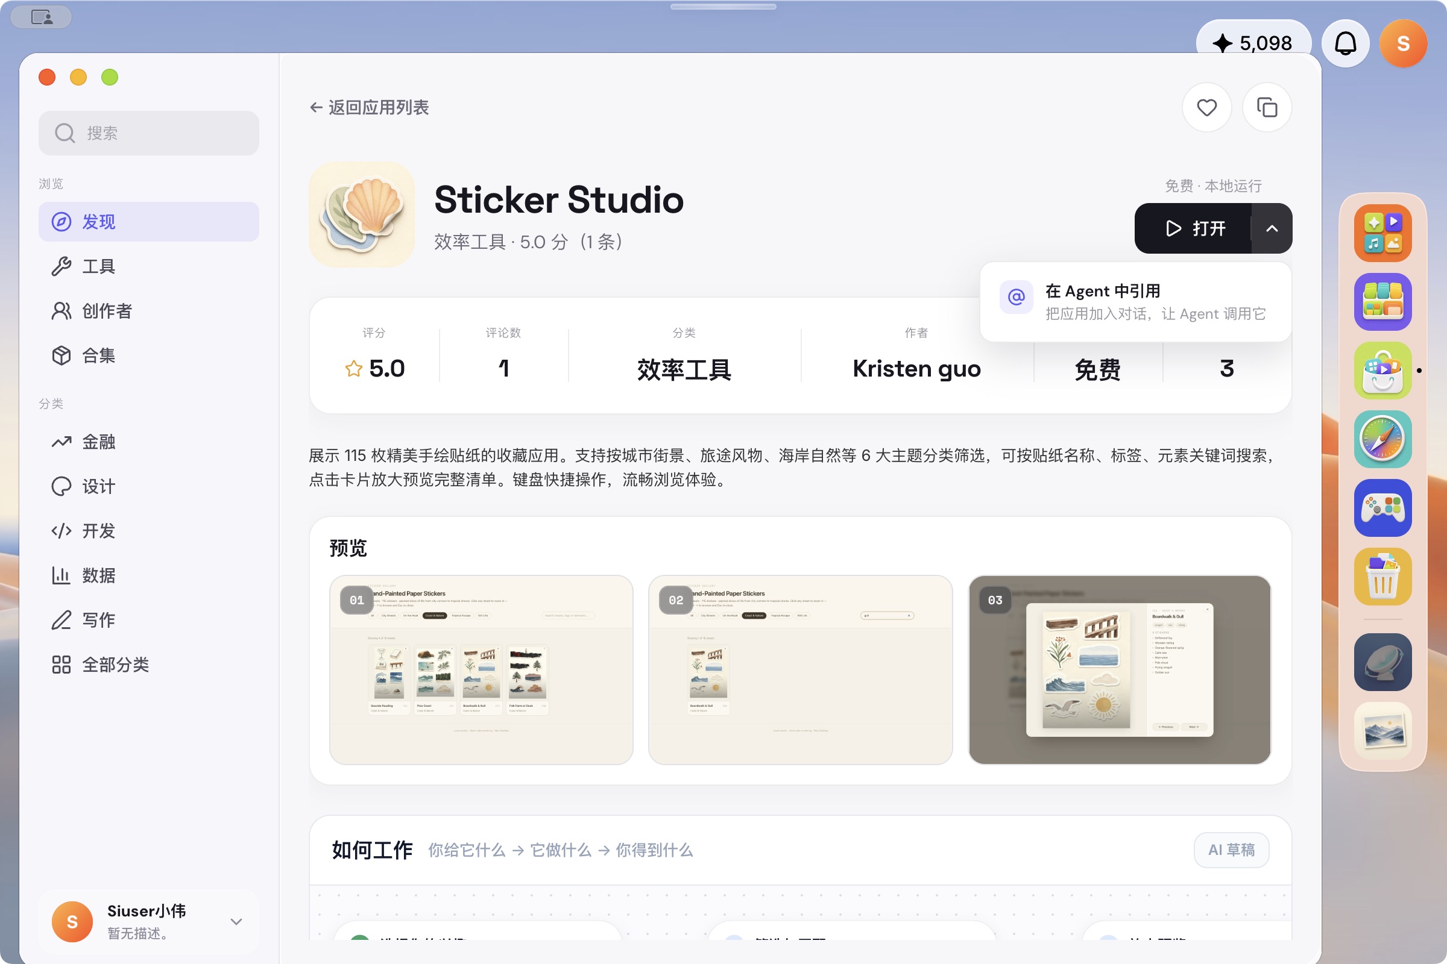Click the @ icon in Agent popup
Viewport: 1447px width, 964px height.
pyautogui.click(x=1016, y=298)
